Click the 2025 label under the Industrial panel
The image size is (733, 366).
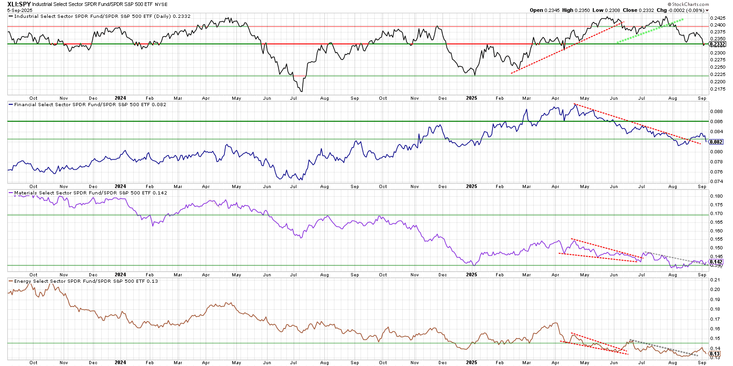coord(471,98)
